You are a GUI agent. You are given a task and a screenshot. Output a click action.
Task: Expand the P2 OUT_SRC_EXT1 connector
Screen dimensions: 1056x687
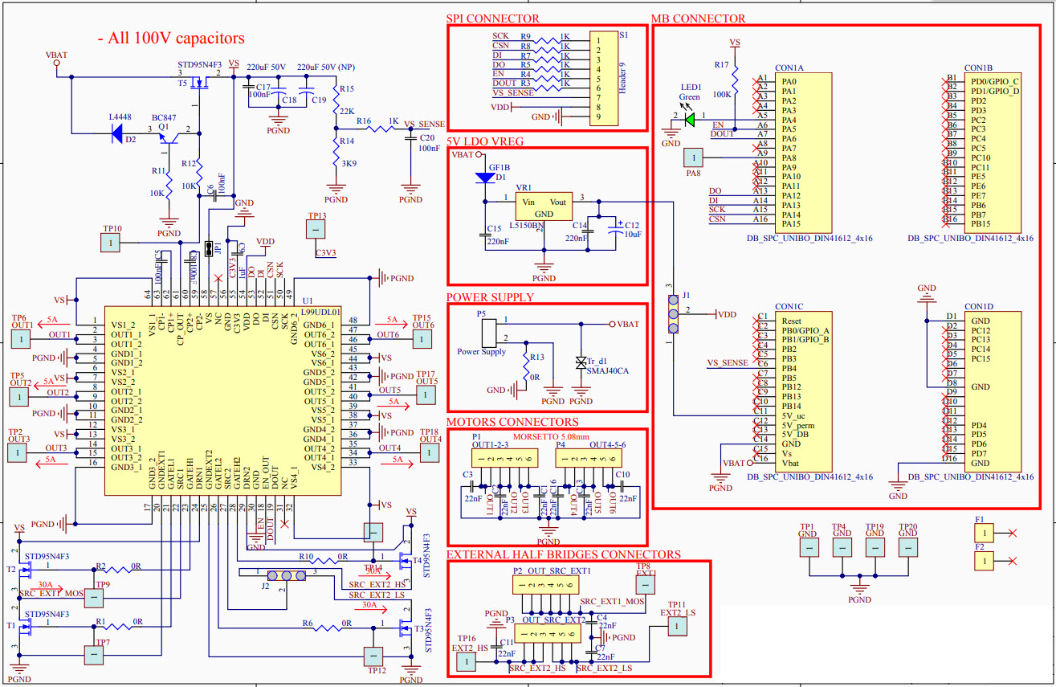click(x=544, y=585)
